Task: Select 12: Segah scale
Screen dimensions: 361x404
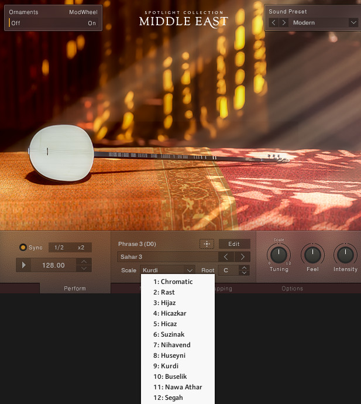Action: (178, 398)
